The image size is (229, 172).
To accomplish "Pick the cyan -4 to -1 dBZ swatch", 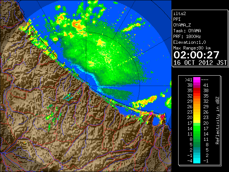I will coord(197,161).
